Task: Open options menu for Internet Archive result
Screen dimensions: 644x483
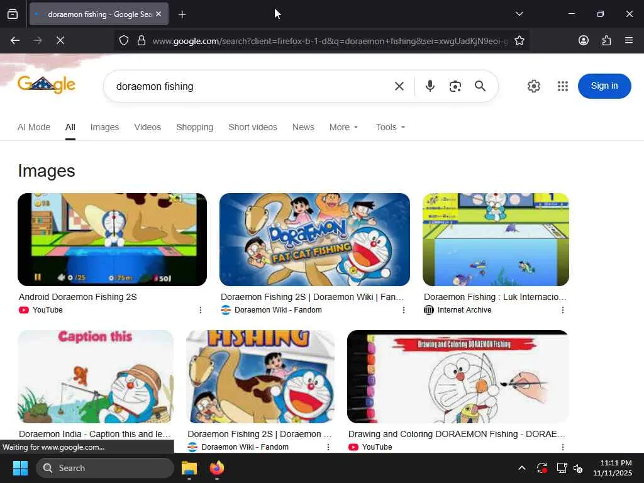Action: (563, 310)
